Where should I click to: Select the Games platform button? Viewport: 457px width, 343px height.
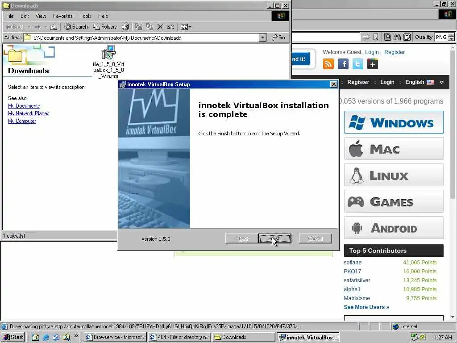(x=394, y=201)
